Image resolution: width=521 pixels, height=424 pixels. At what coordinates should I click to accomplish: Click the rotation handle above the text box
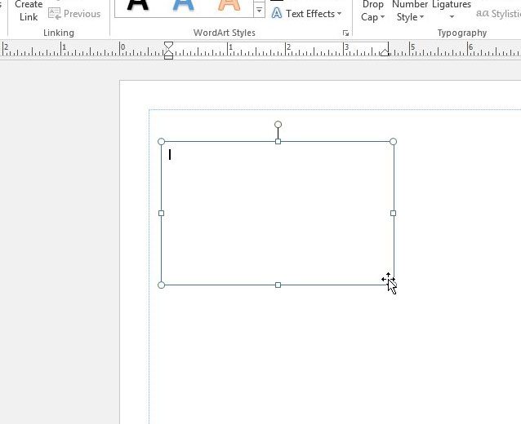click(x=278, y=125)
